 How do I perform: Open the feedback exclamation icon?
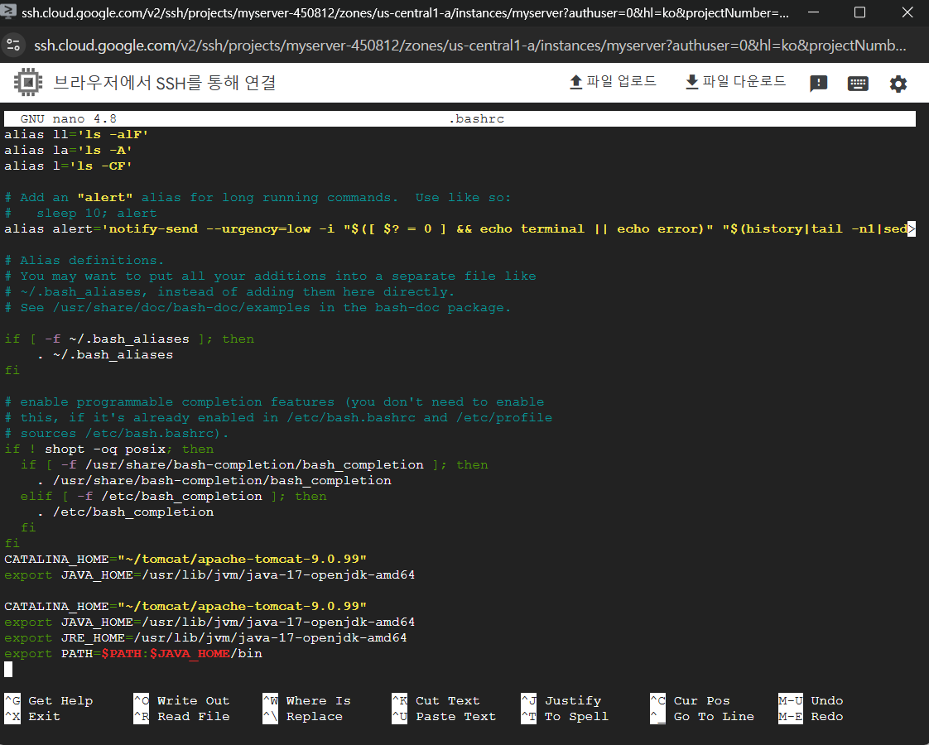[818, 84]
